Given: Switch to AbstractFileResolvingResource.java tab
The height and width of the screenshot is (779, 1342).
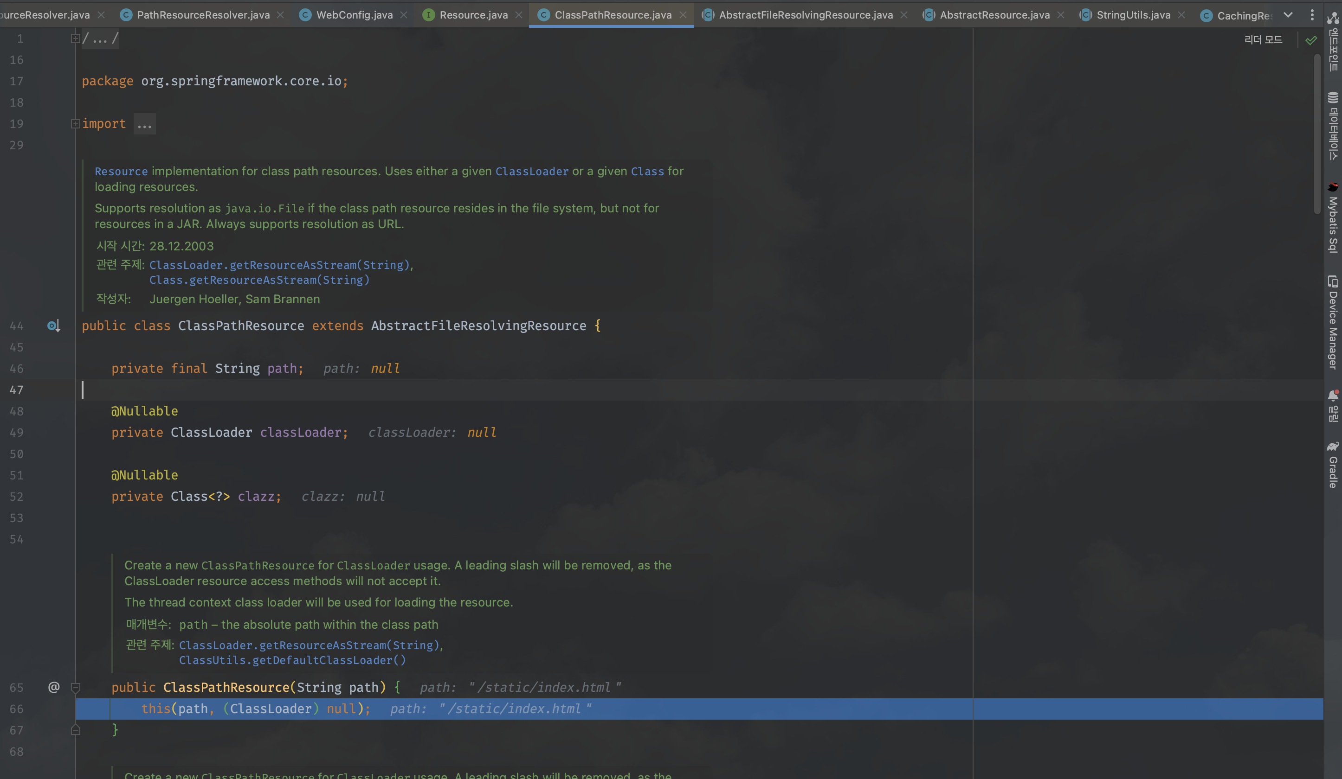Looking at the screenshot, I should pyautogui.click(x=806, y=15).
